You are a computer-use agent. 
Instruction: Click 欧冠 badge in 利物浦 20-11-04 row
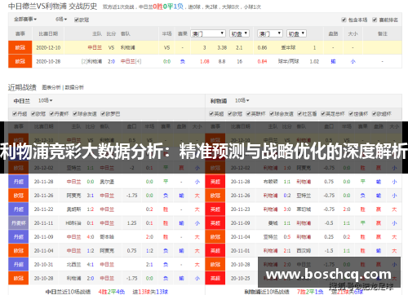click(215, 237)
